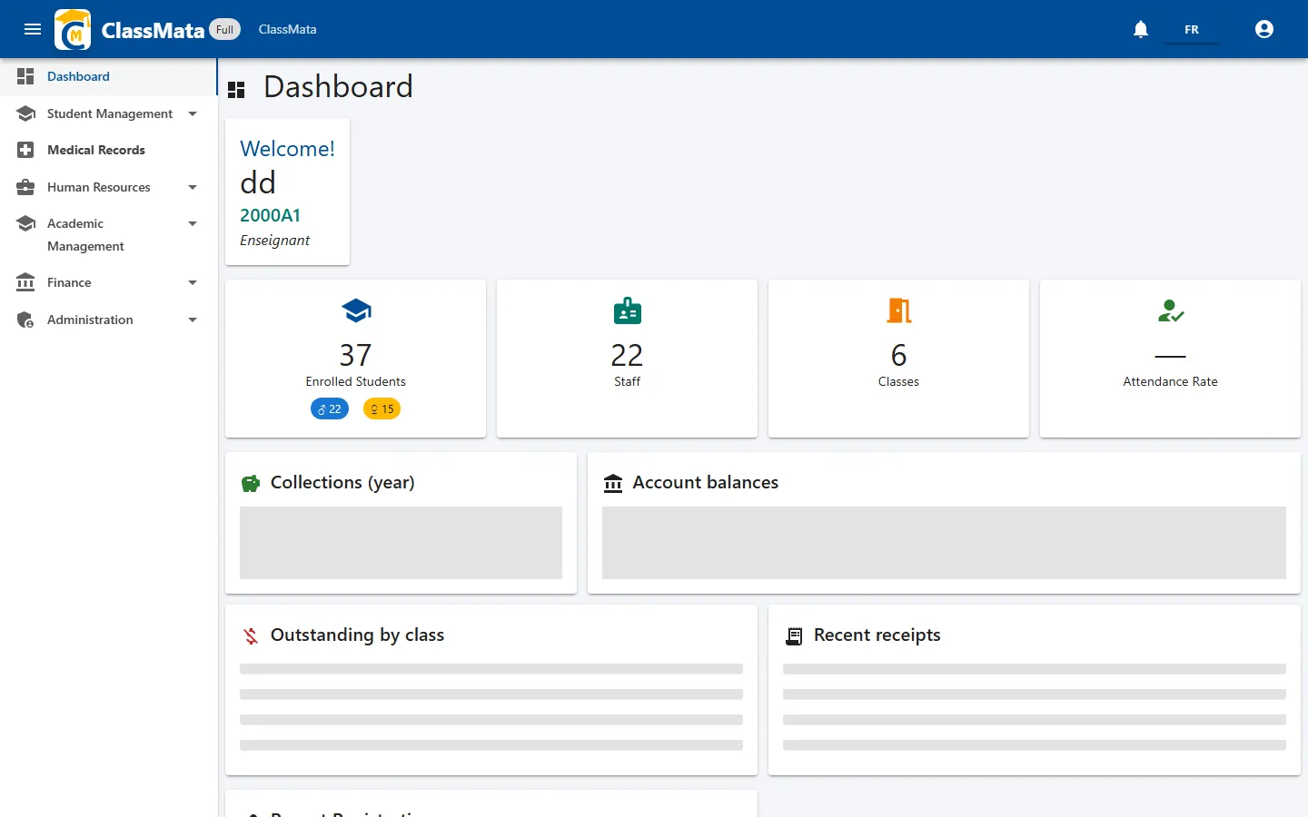Click the "2000A1" user code text

coord(271,215)
